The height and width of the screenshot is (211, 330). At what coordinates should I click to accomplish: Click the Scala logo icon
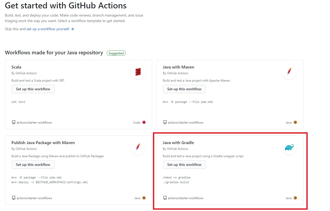[138, 72]
